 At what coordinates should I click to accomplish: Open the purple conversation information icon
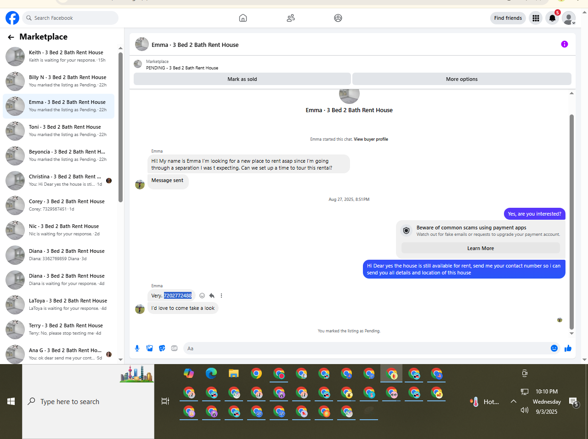pos(565,44)
